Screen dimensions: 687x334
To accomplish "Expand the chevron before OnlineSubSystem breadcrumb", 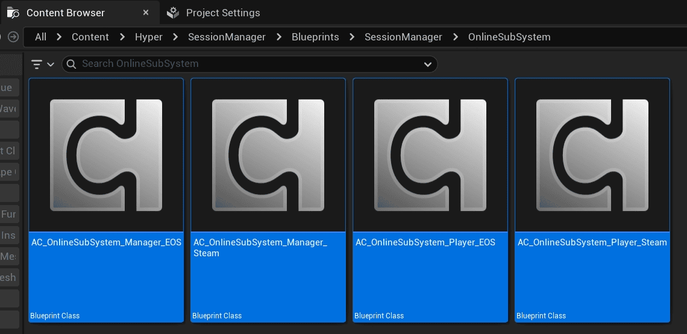I will [x=455, y=37].
